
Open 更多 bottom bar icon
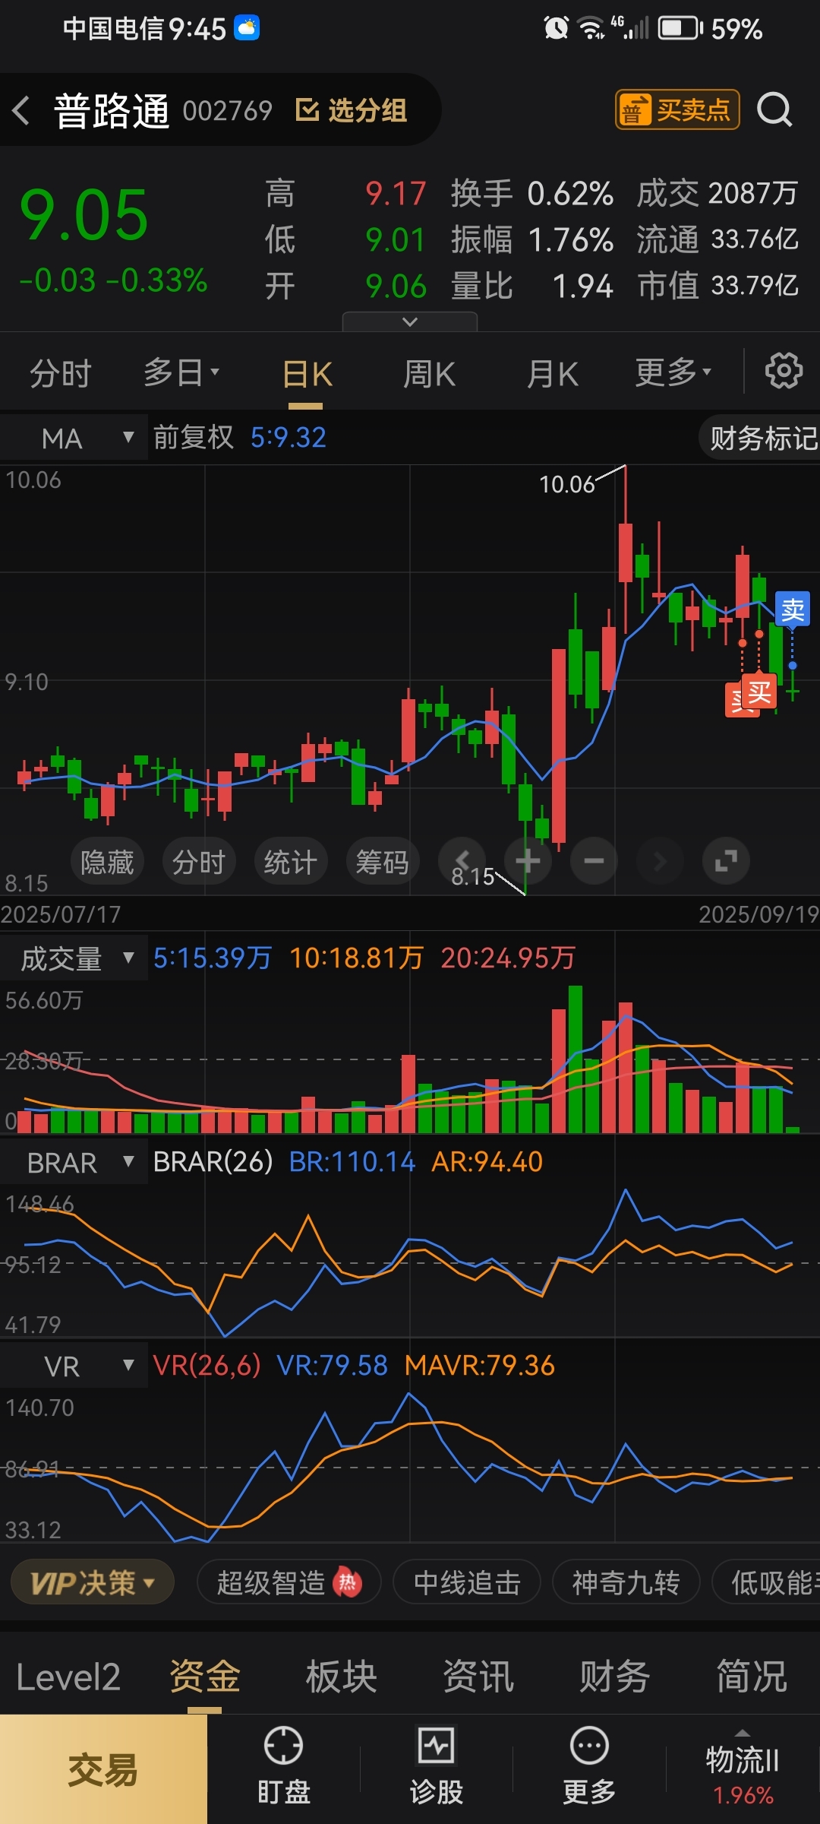click(589, 1767)
